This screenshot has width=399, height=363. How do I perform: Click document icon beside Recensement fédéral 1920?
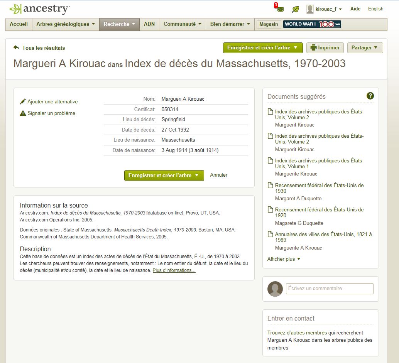click(270, 209)
